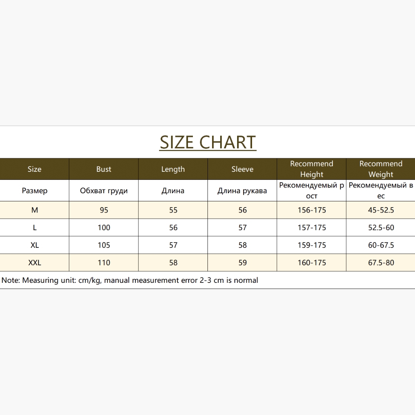Click bust value 110
415x415 pixels.
104,262
